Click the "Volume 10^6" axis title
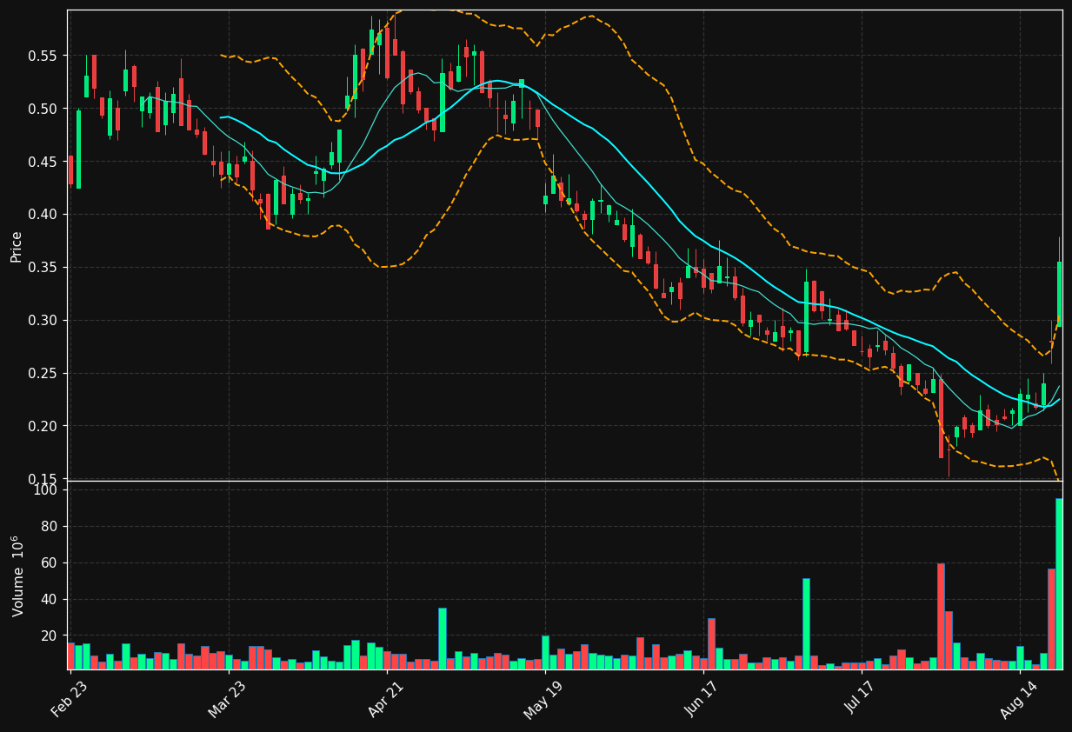The image size is (1072, 732). pyautogui.click(x=17, y=576)
